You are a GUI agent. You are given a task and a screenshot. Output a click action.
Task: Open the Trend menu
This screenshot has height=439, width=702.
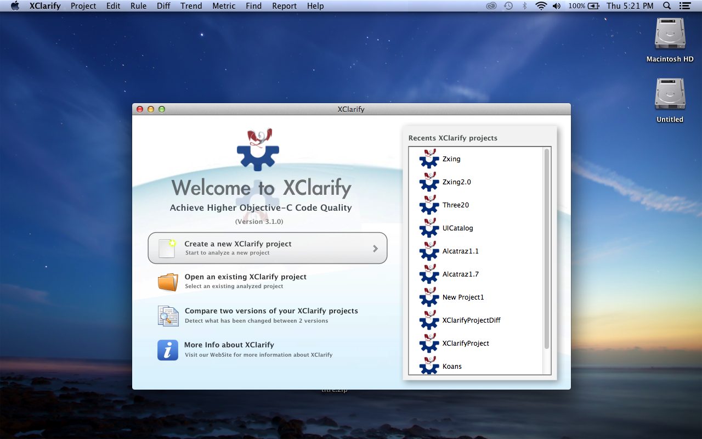191,6
